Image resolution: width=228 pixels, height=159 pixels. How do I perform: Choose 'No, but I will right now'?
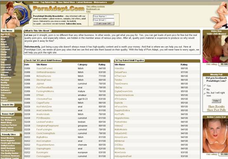point(205,94)
